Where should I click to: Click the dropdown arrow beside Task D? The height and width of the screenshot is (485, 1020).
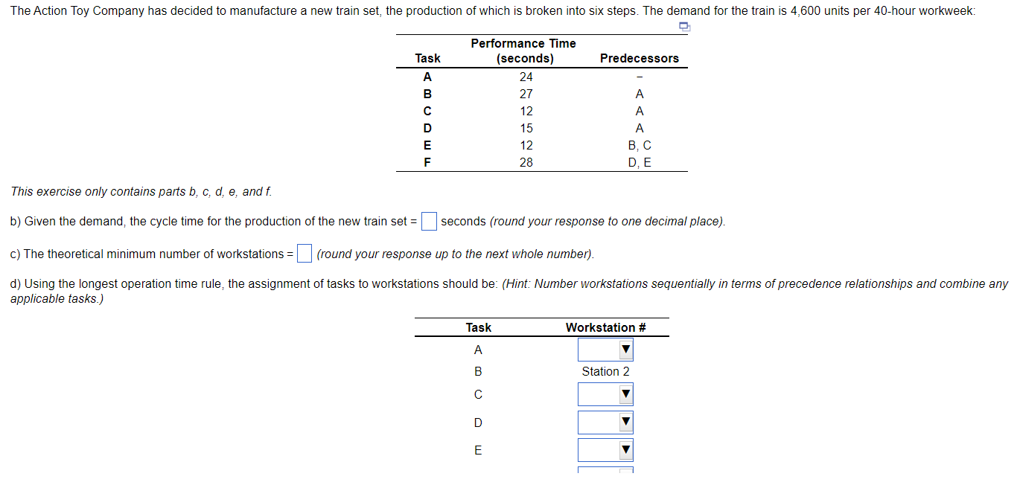(625, 422)
